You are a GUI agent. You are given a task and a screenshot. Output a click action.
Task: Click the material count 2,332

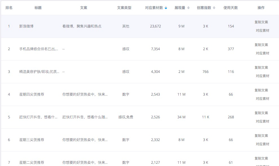156,140
